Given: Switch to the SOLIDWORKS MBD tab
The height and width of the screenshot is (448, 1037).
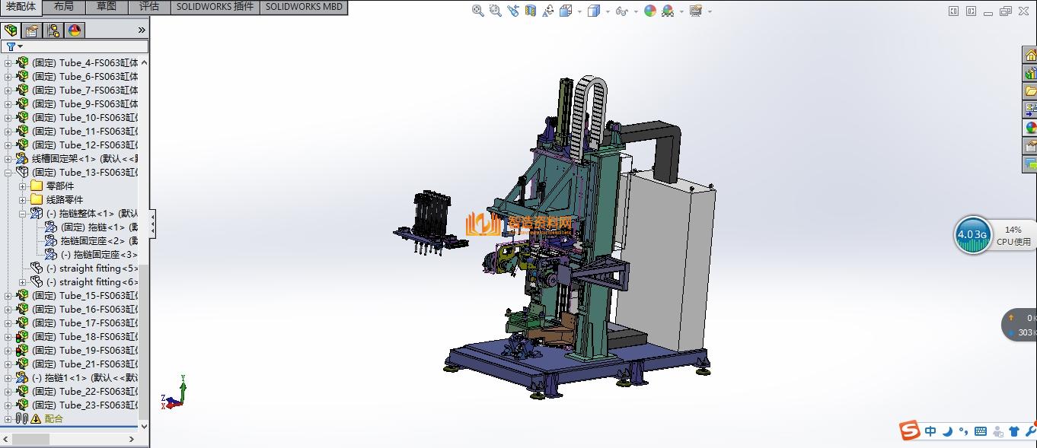Looking at the screenshot, I should pos(304,7).
